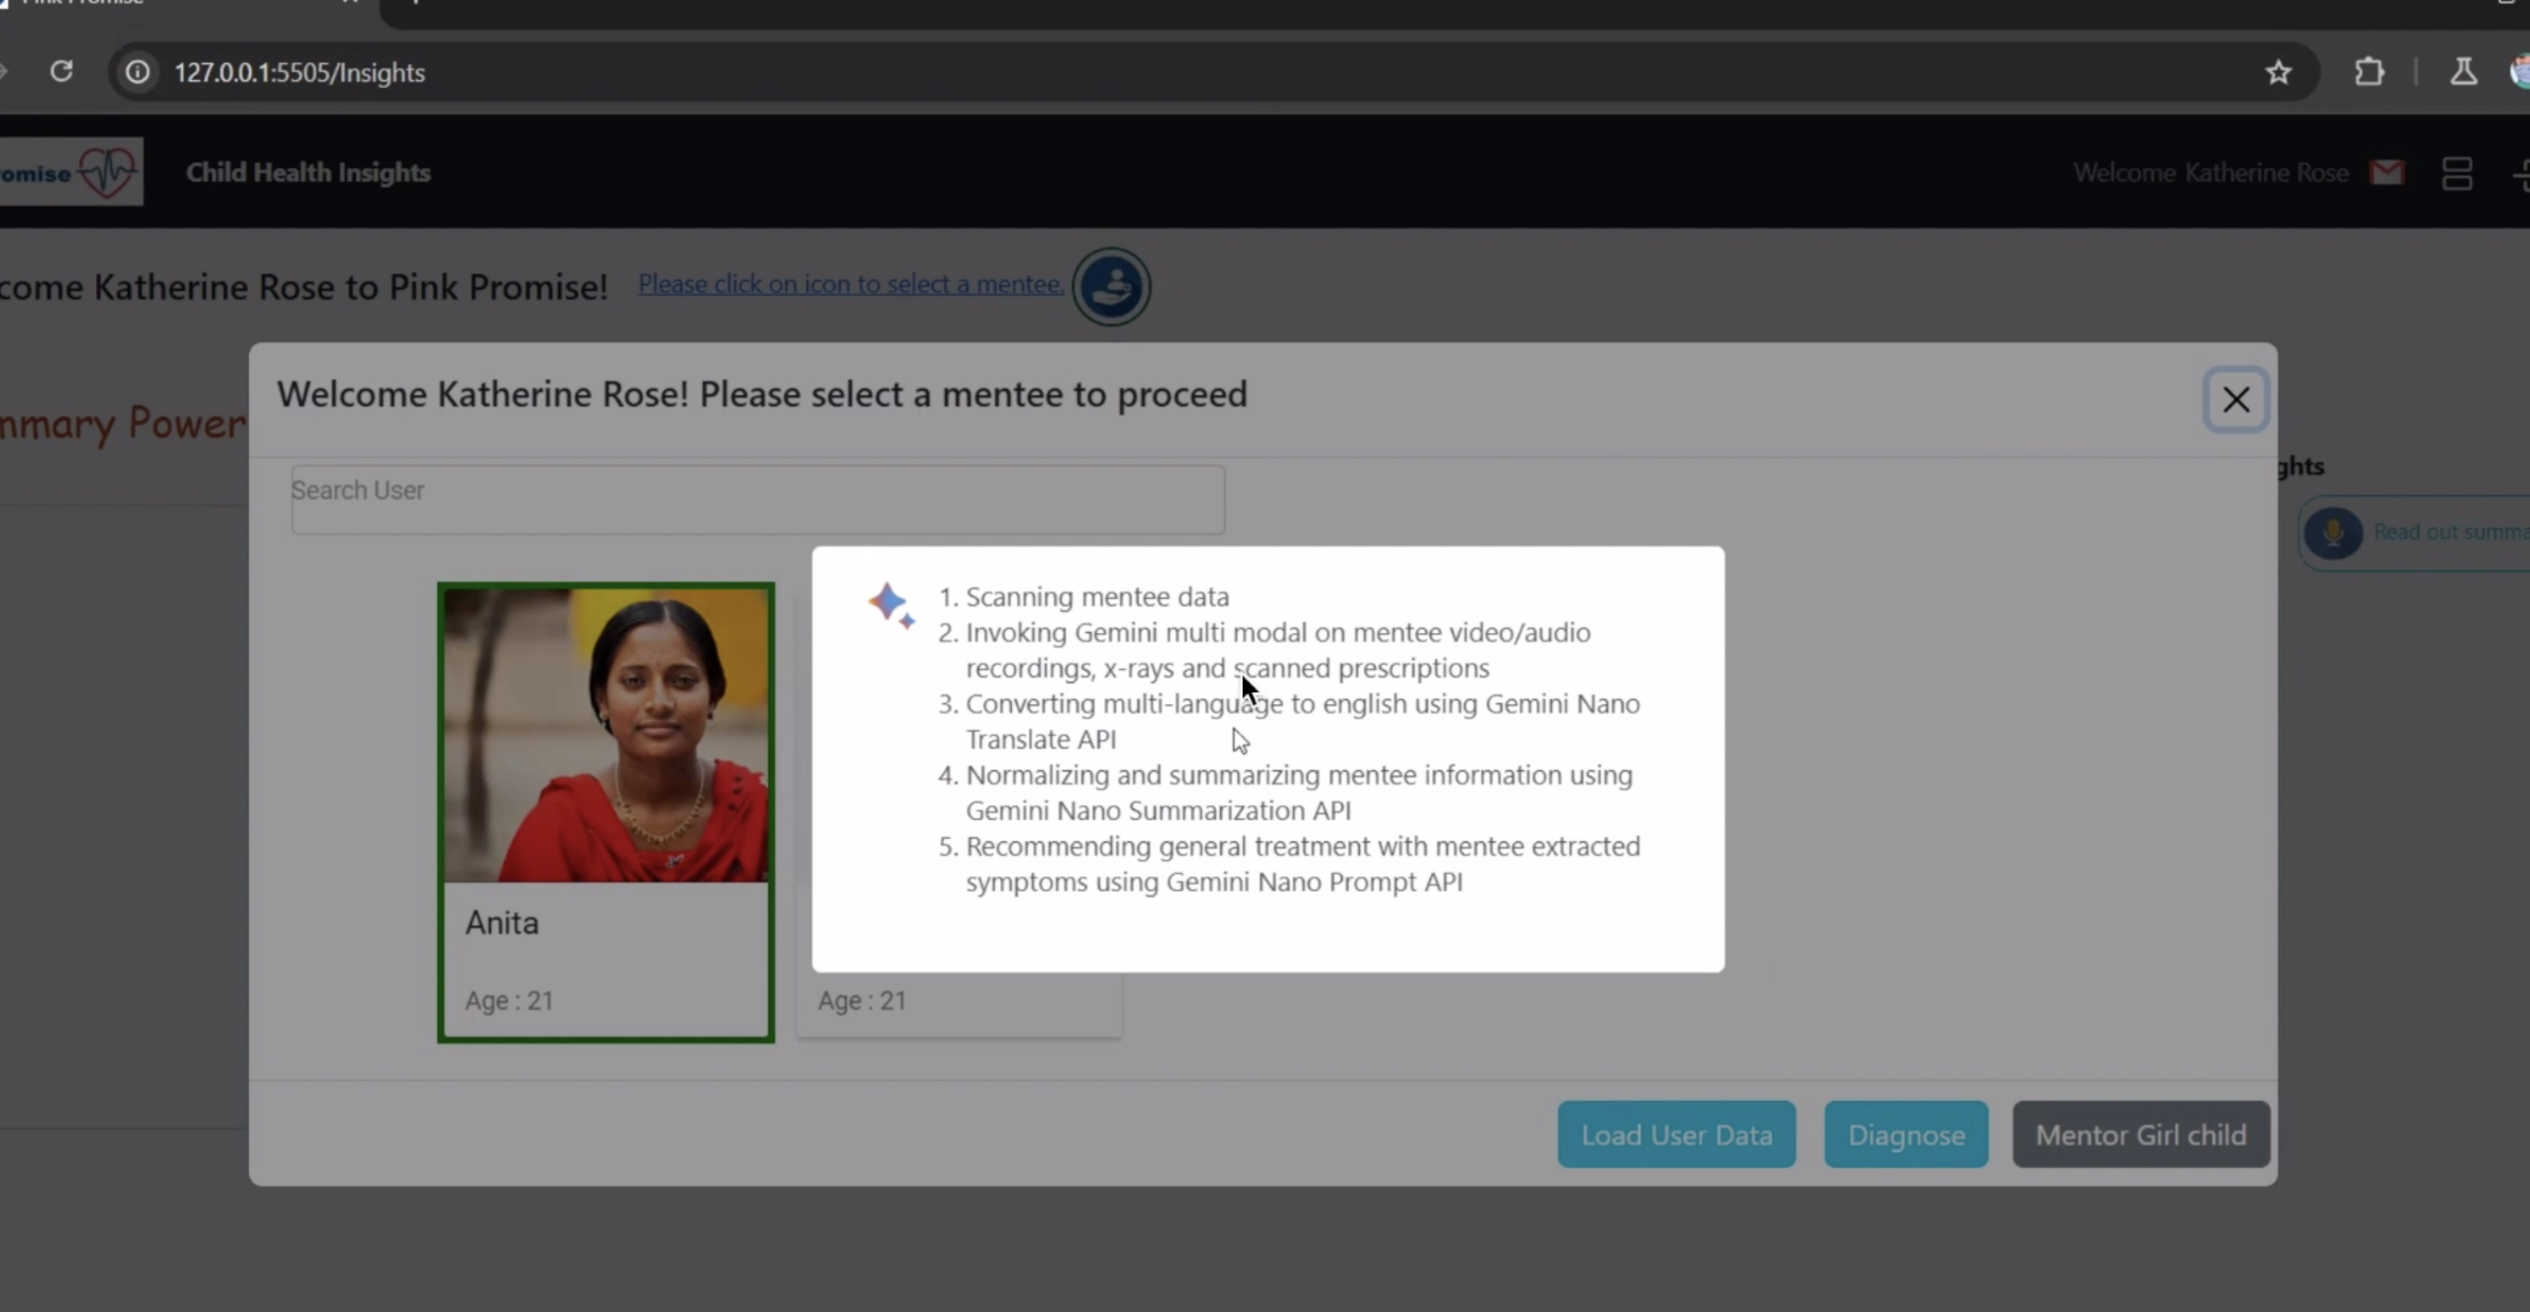
Task: Bookmark this page with star icon
Action: tap(2279, 73)
